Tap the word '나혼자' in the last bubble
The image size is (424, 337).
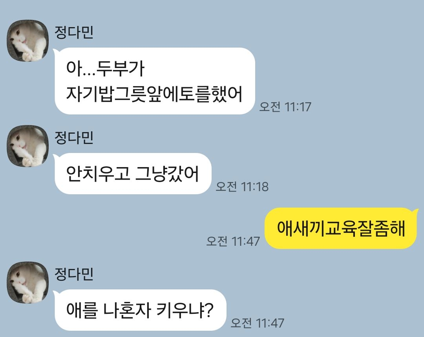(x=127, y=310)
